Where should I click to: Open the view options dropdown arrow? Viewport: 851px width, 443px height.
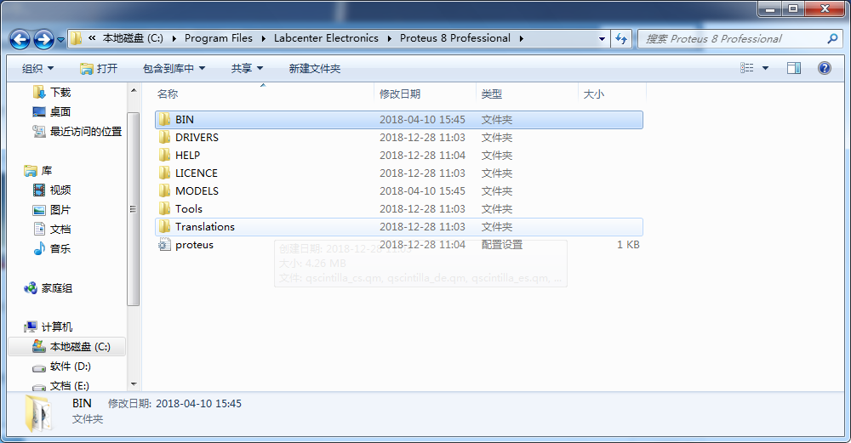[765, 68]
